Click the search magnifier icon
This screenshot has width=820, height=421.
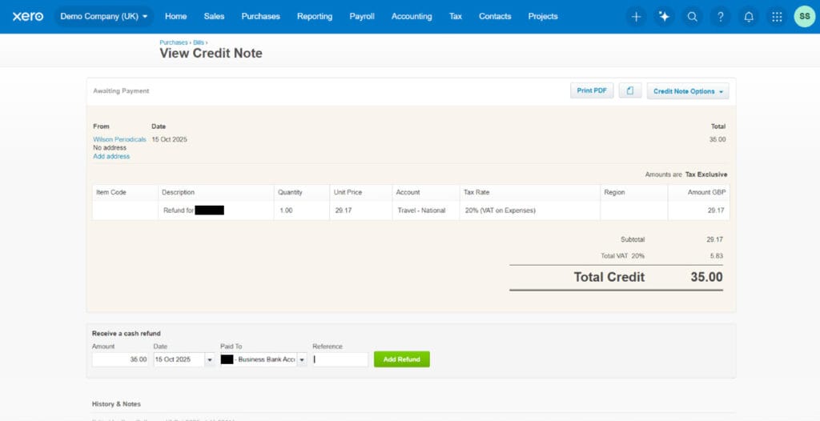pyautogui.click(x=693, y=16)
